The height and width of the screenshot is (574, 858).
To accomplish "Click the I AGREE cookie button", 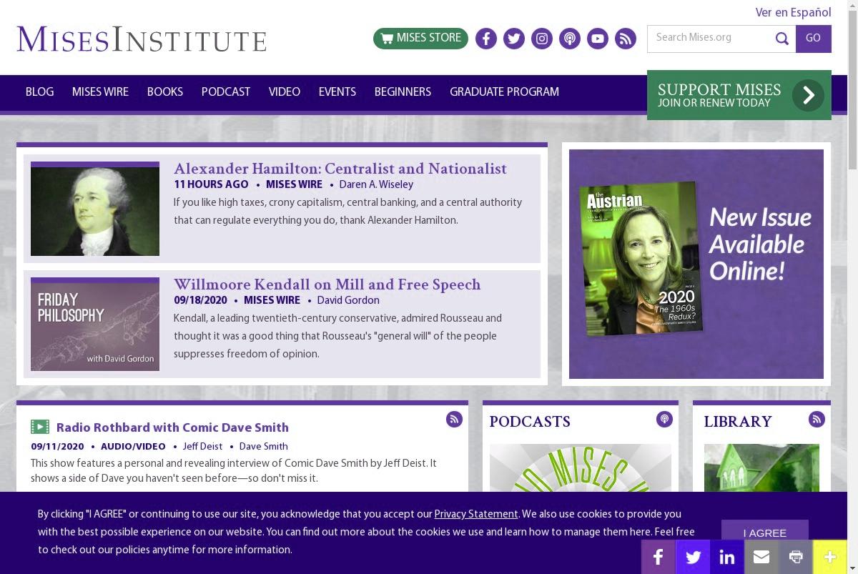I will pyautogui.click(x=765, y=533).
